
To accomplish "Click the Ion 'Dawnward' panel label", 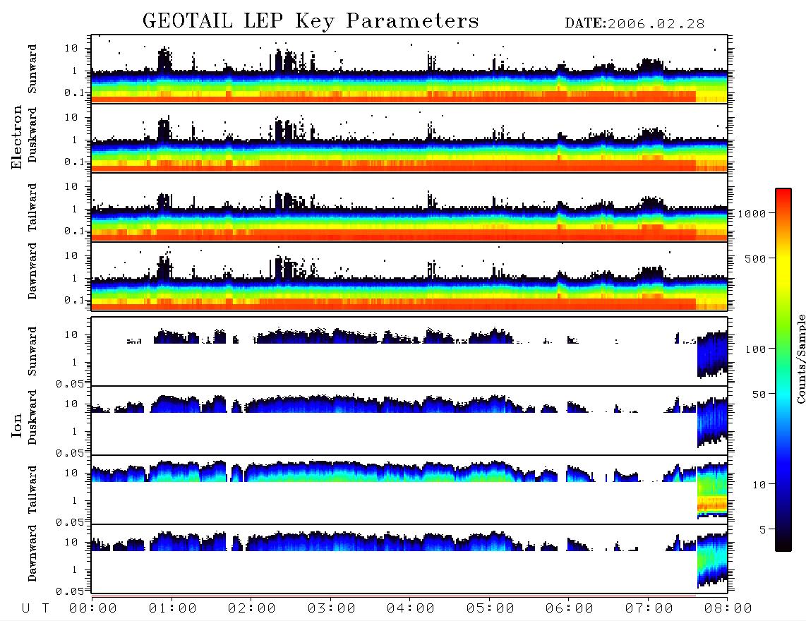I will pyautogui.click(x=32, y=553).
